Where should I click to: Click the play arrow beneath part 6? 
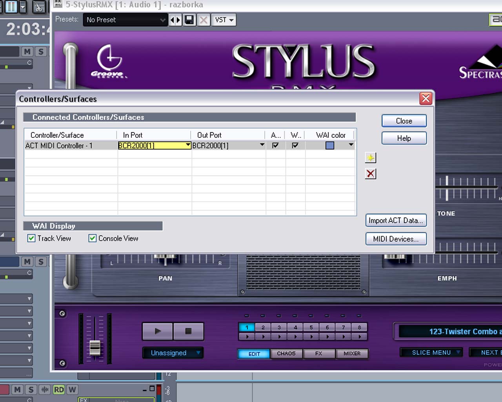point(327,336)
